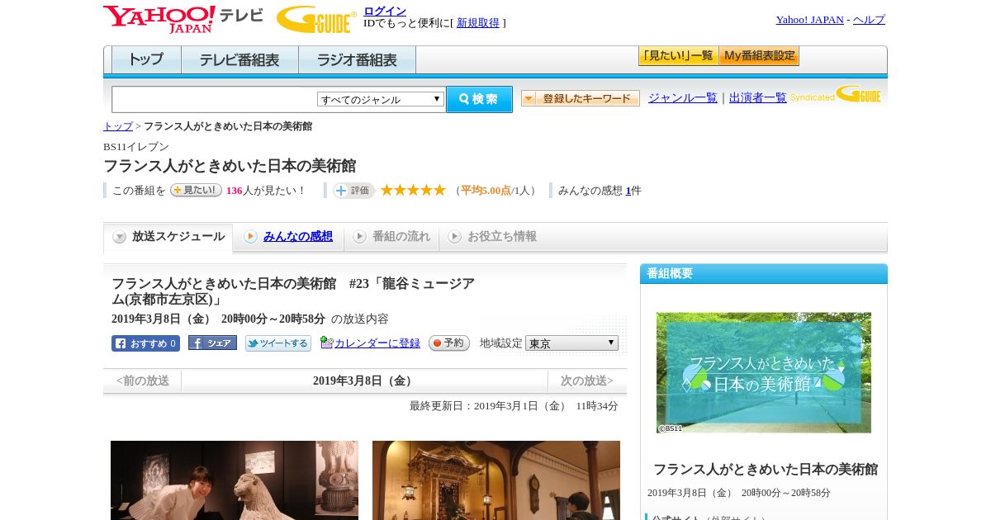This screenshot has height=520, width=991.
Task: Open the 新規取得 registration link
Action: 478,23
